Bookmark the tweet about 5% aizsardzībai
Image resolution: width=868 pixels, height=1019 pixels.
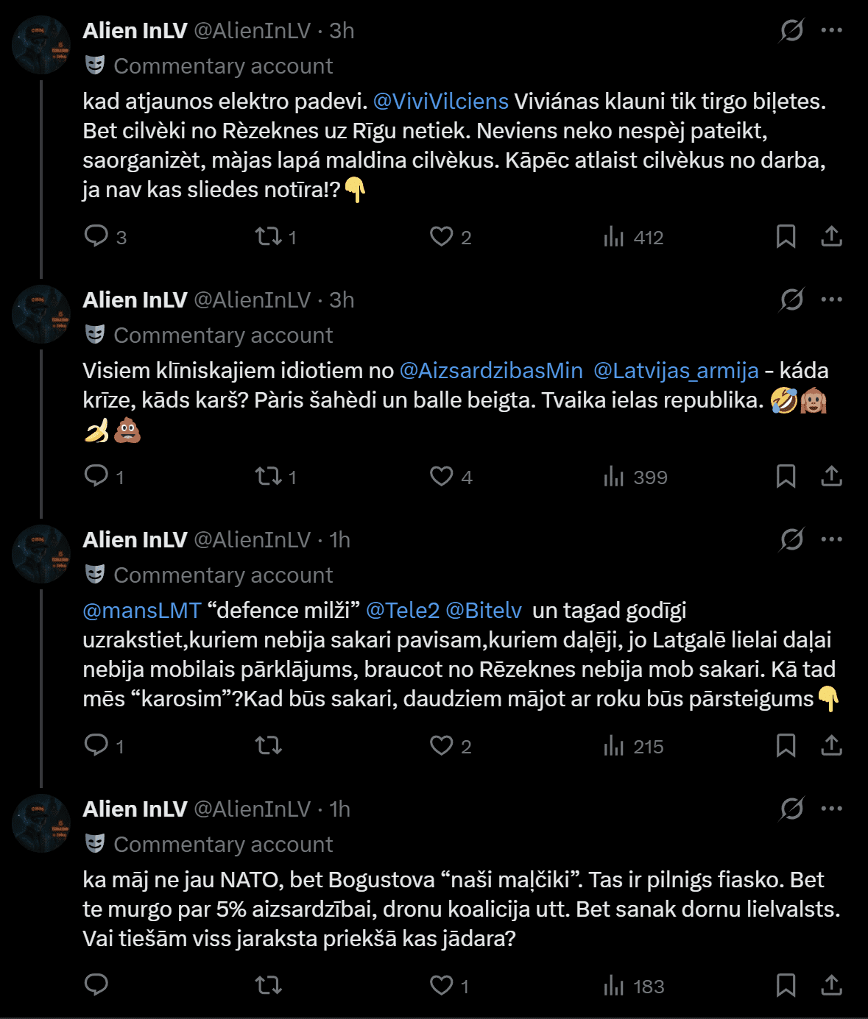786,985
